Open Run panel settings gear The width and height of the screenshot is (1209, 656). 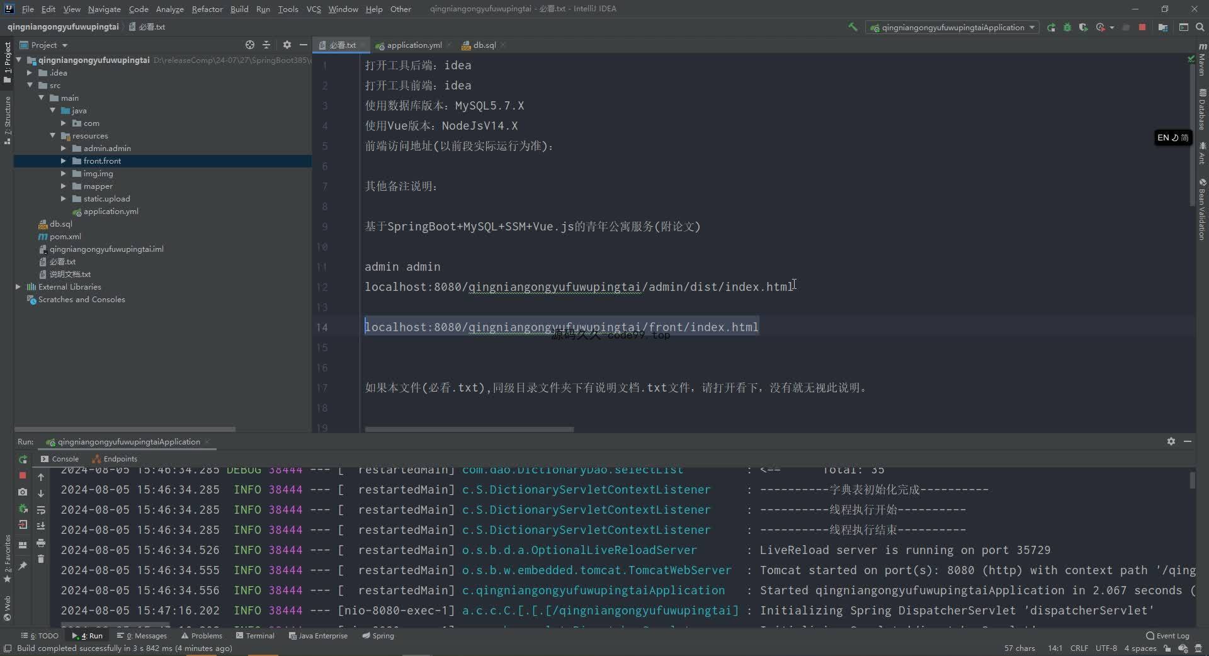click(x=1171, y=441)
